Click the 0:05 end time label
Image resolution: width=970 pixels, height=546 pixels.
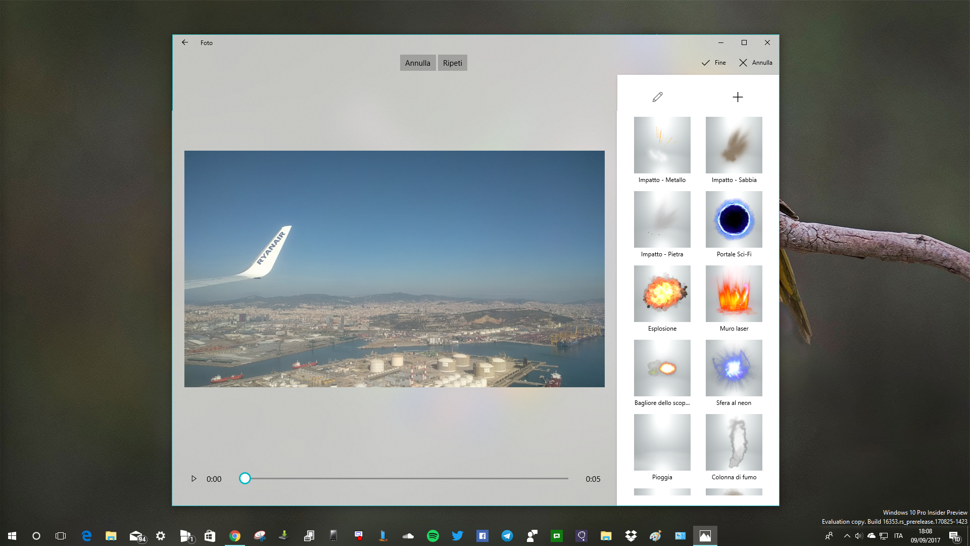point(593,479)
